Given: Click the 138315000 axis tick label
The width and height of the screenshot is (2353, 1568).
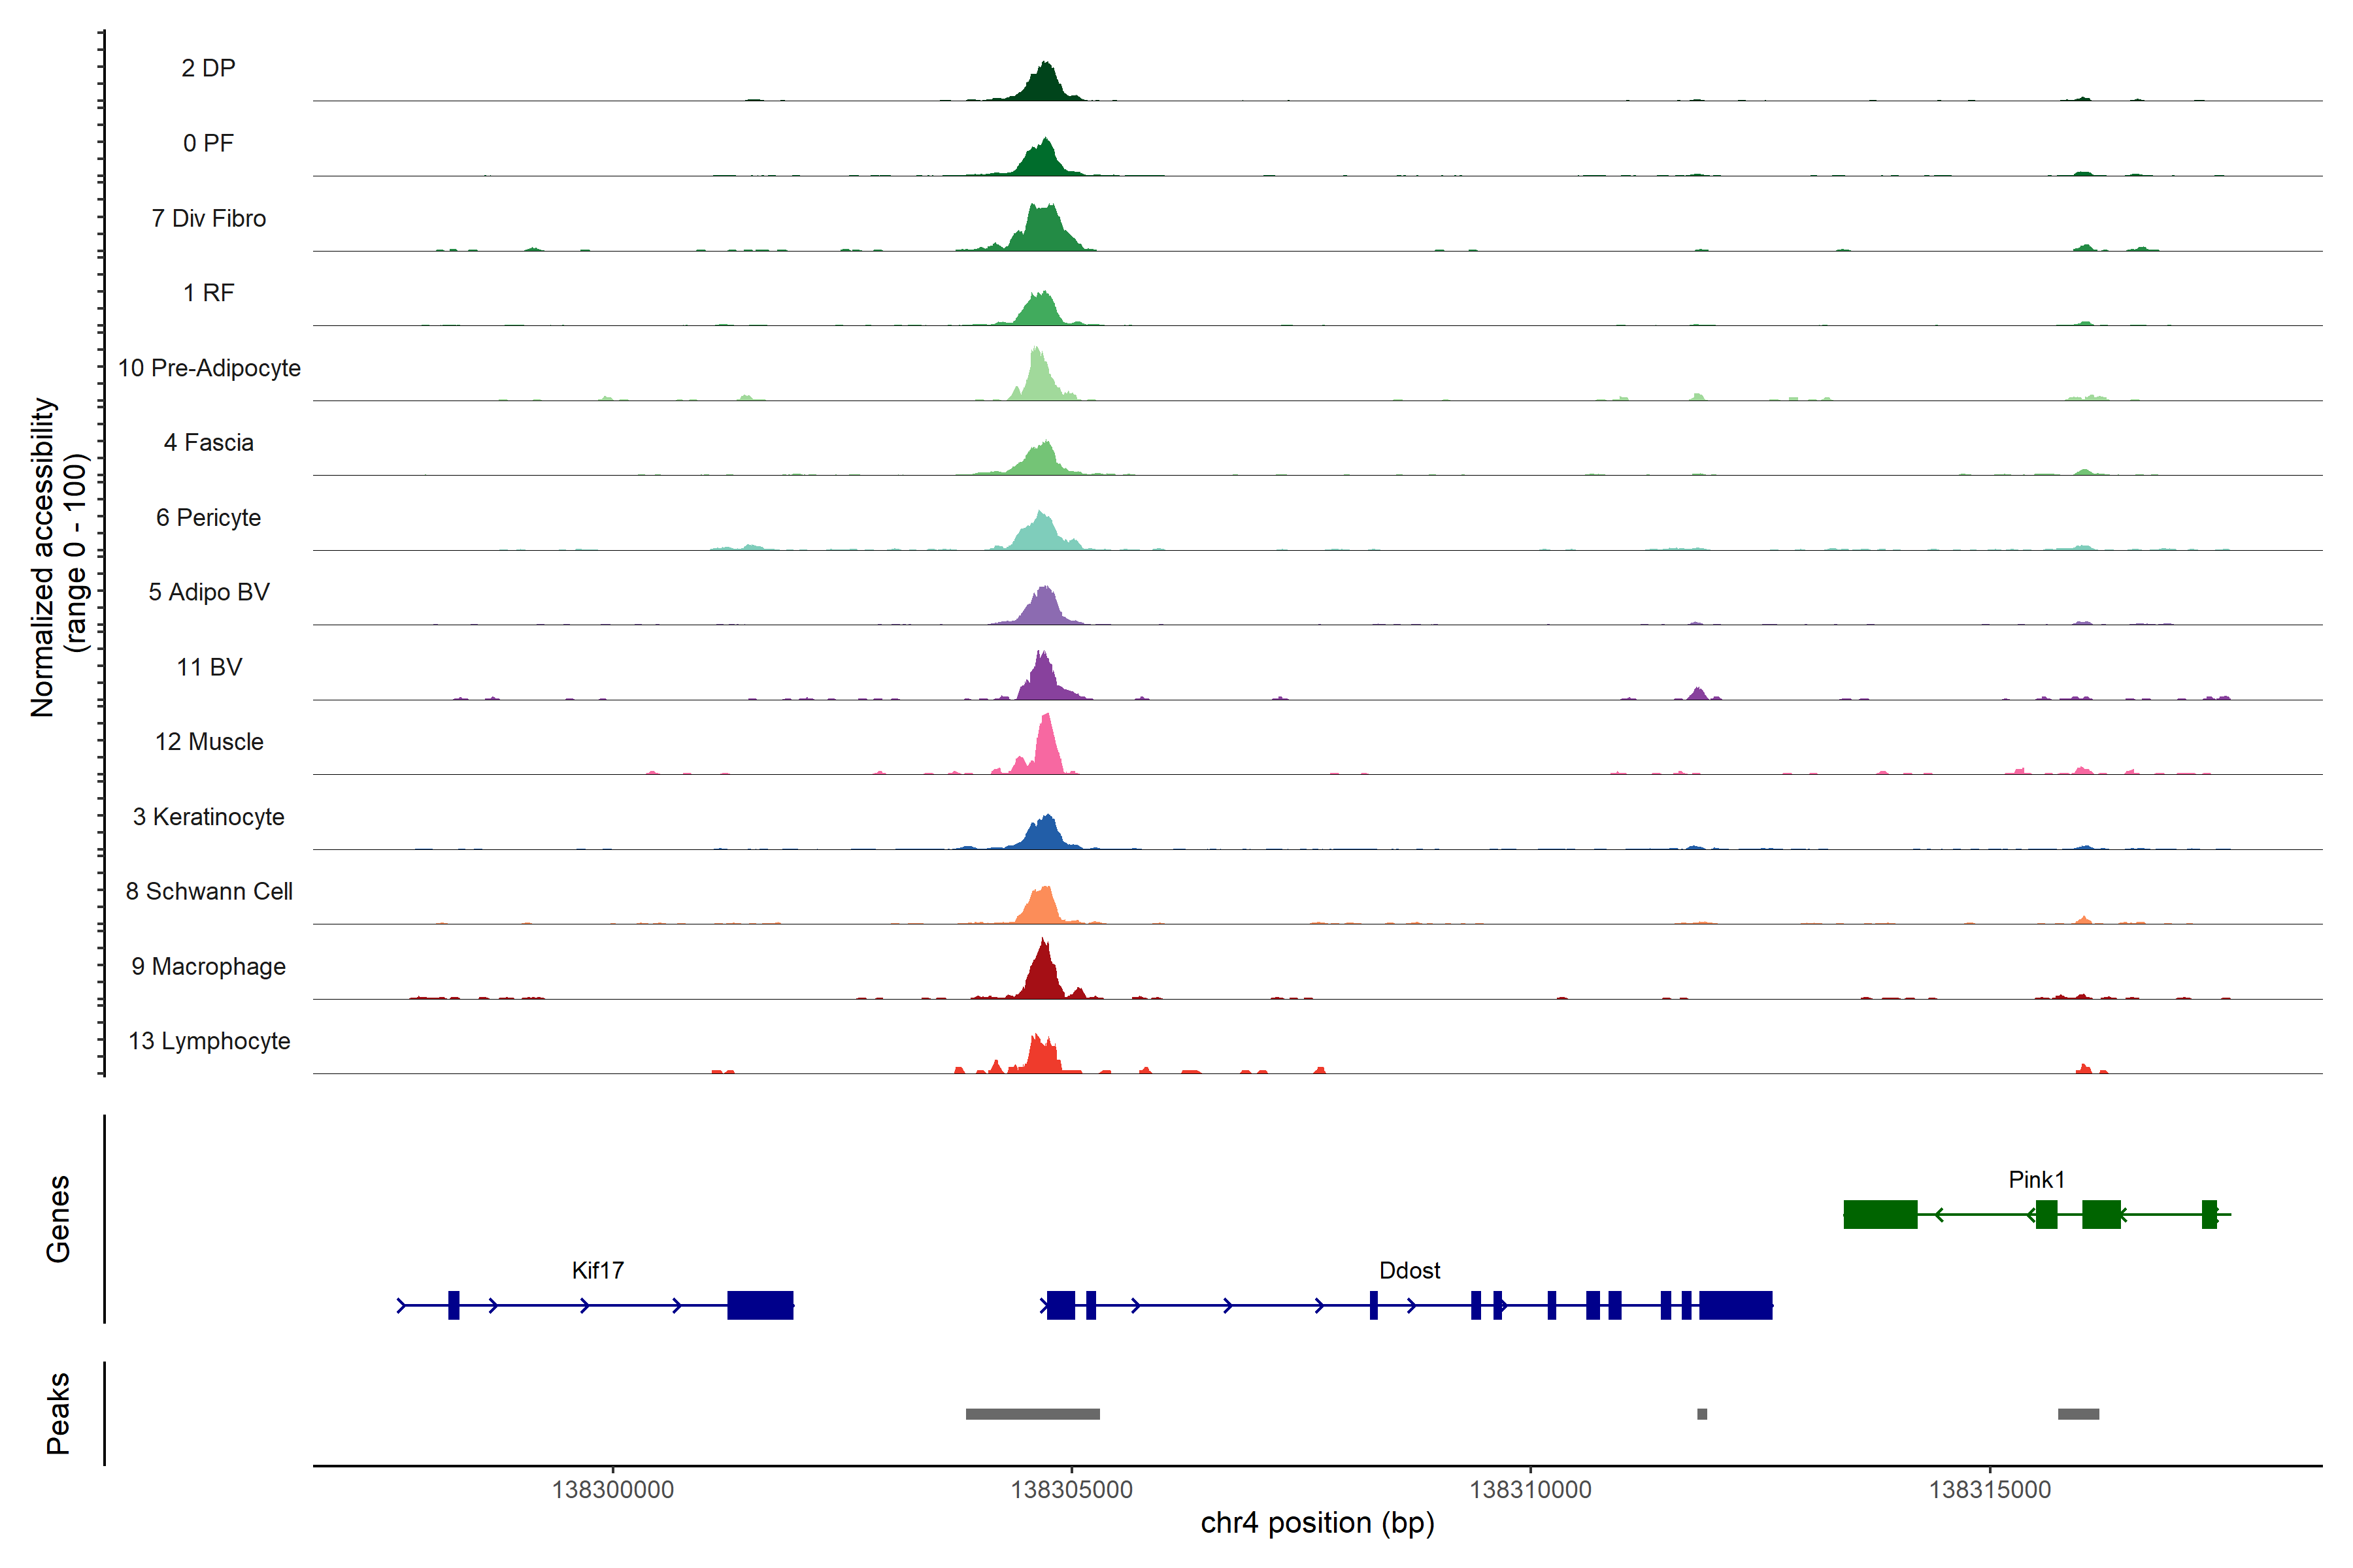Looking at the screenshot, I should pyautogui.click(x=1989, y=1489).
